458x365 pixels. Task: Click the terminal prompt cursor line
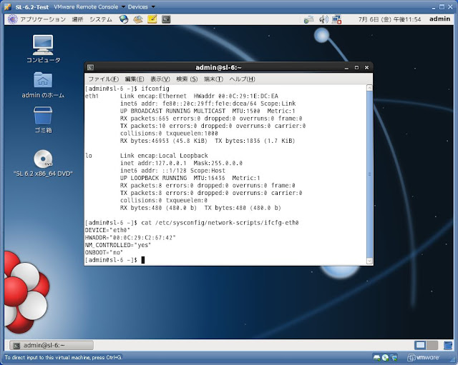pos(114,260)
